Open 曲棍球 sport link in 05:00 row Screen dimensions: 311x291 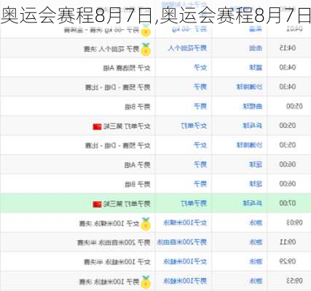(x=253, y=106)
